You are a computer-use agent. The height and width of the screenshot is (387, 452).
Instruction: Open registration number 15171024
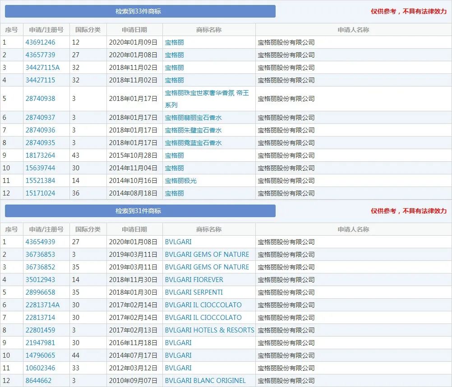coord(40,193)
